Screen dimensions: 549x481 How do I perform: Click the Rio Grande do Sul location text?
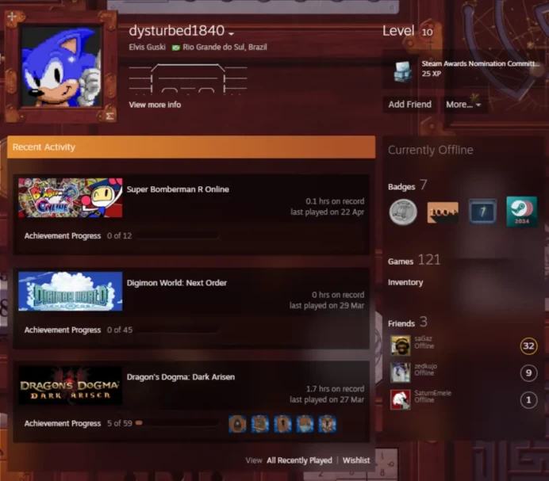tap(225, 48)
